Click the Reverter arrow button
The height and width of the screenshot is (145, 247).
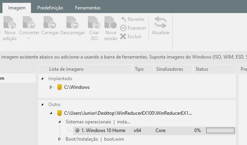tap(123, 19)
